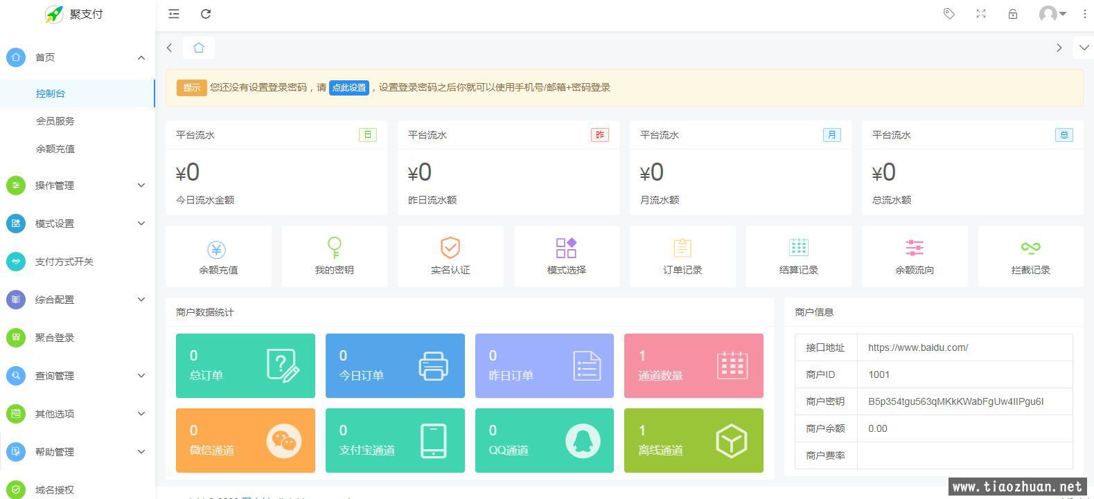Open the 离线通道 card
The height and width of the screenshot is (499, 1094).
click(x=694, y=440)
